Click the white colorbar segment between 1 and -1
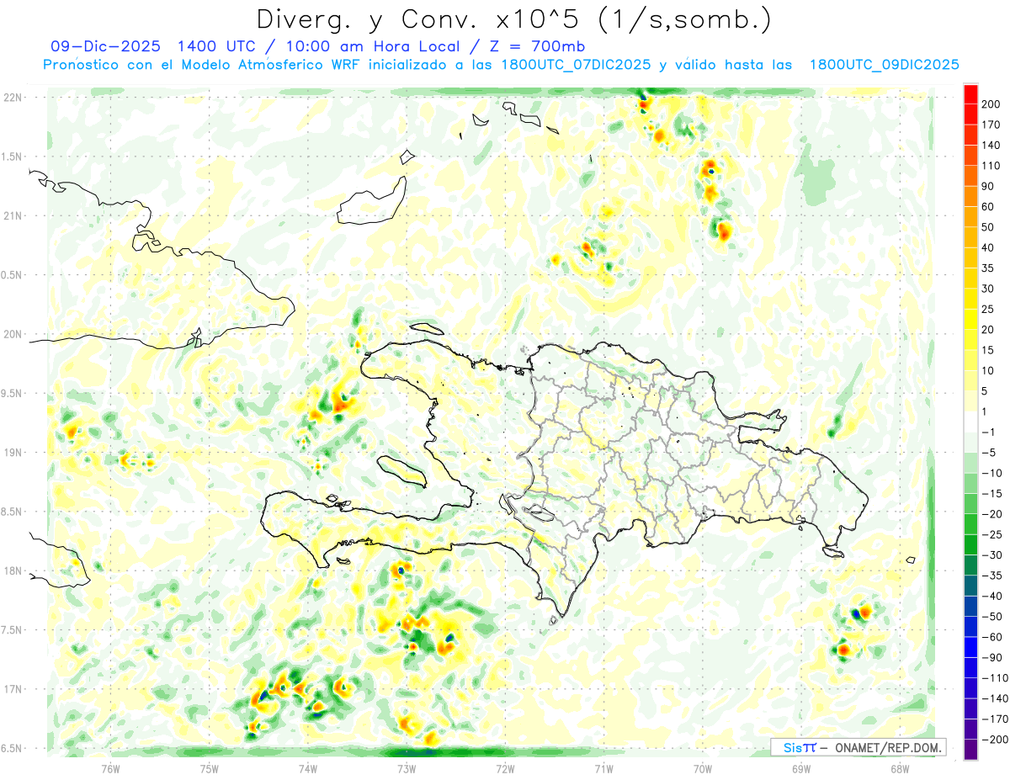 pyautogui.click(x=970, y=422)
